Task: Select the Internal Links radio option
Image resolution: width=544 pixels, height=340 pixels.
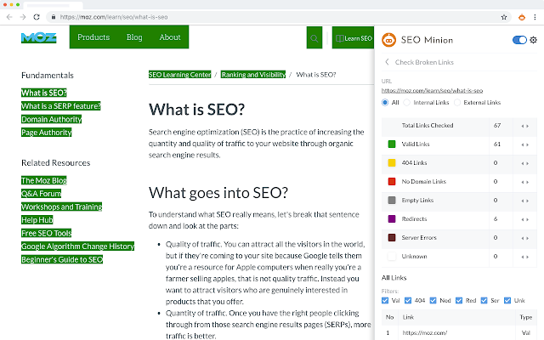Action: pos(417,103)
